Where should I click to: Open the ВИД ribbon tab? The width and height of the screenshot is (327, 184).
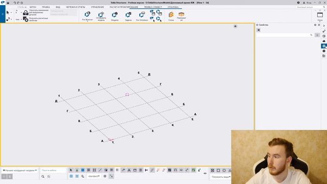point(58,7)
